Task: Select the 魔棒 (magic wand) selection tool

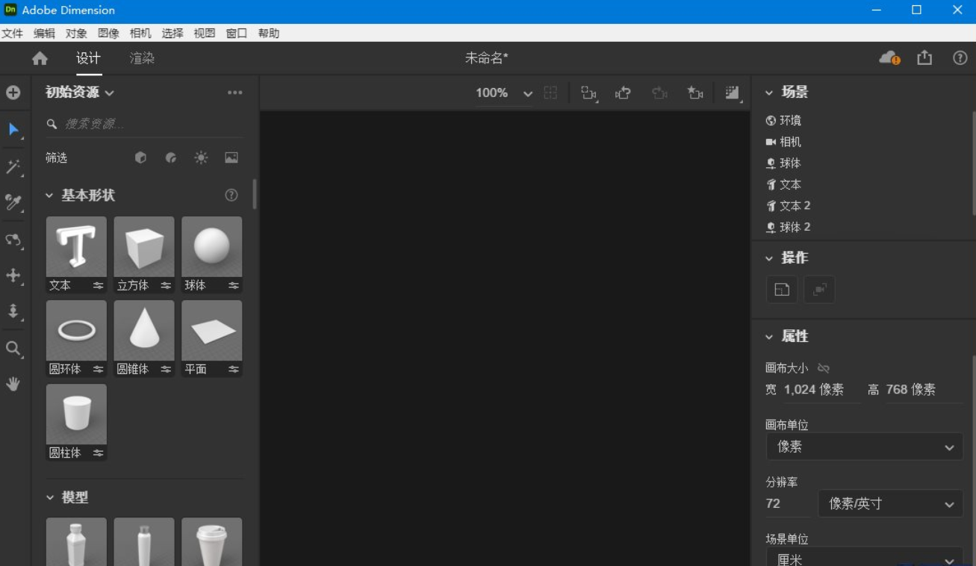Action: pyautogui.click(x=13, y=167)
